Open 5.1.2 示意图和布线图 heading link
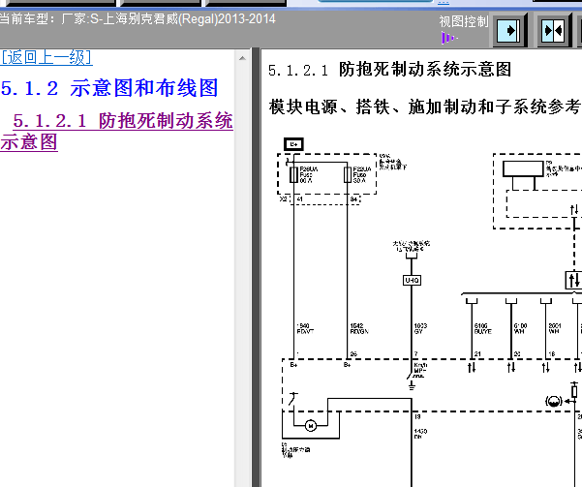 109,88
